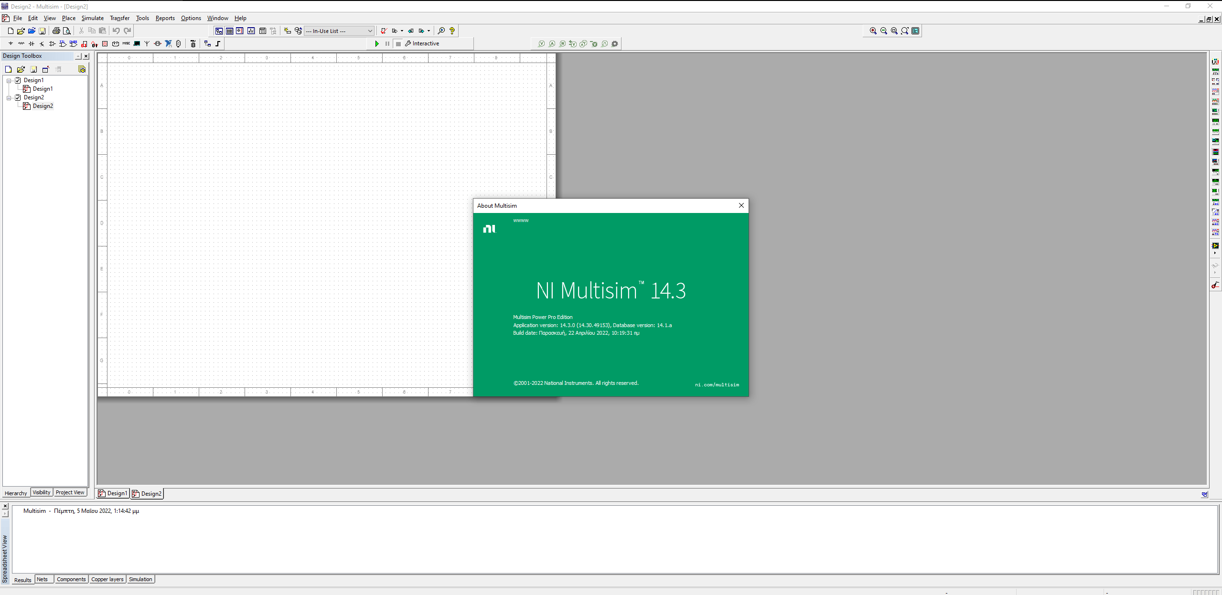Image resolution: width=1222 pixels, height=595 pixels.
Task: Switch to the Simulation spreadsheet tab
Action: click(140, 579)
